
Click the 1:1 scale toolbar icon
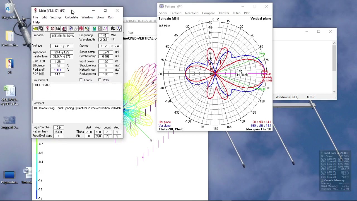point(105,28)
